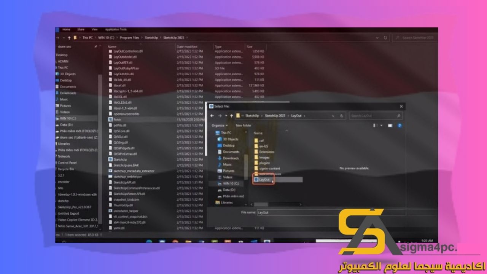Viewport: 487px width, 274px height.
Task: Select the Patch file in the Explorer window
Action: 115,119
